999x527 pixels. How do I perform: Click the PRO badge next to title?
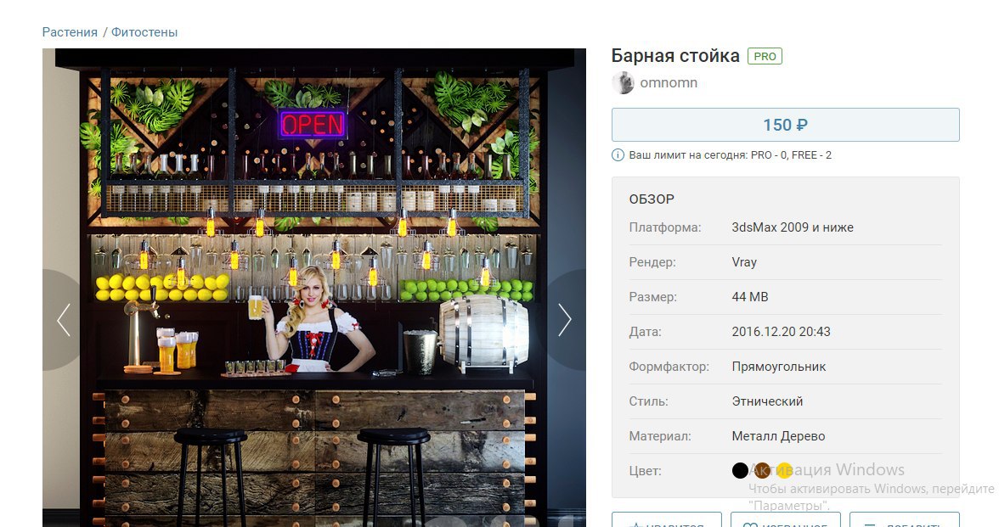tap(765, 56)
